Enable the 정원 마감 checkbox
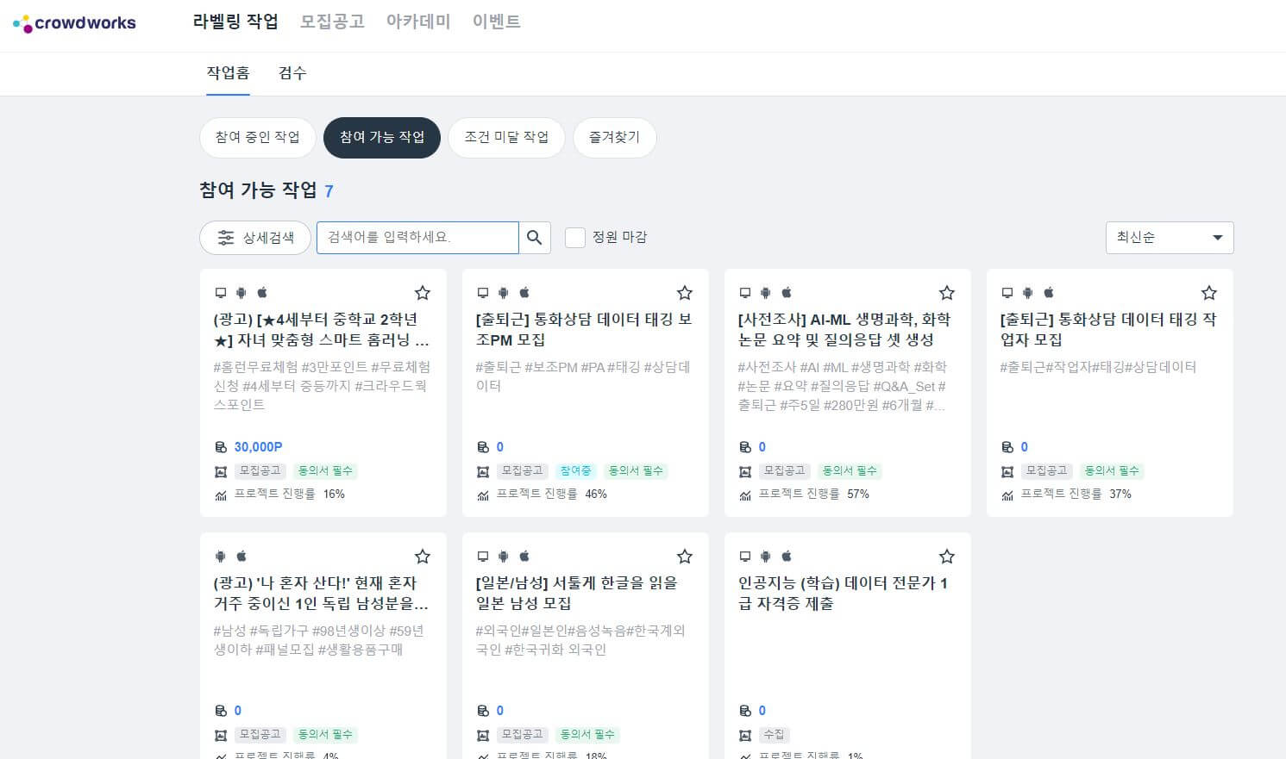Screen dimensions: 1286x759 click(x=574, y=238)
